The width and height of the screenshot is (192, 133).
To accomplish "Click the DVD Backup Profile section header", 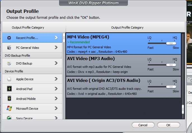I will (x=32, y=56).
